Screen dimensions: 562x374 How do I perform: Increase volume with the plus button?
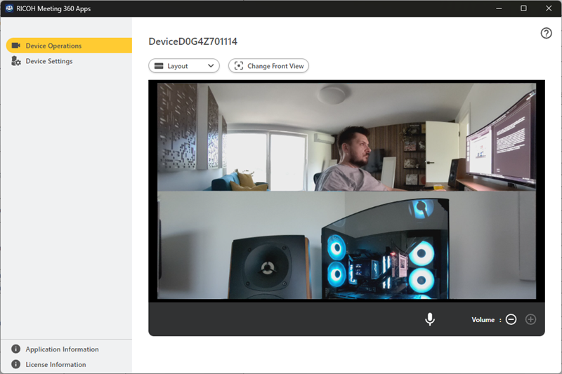point(530,319)
